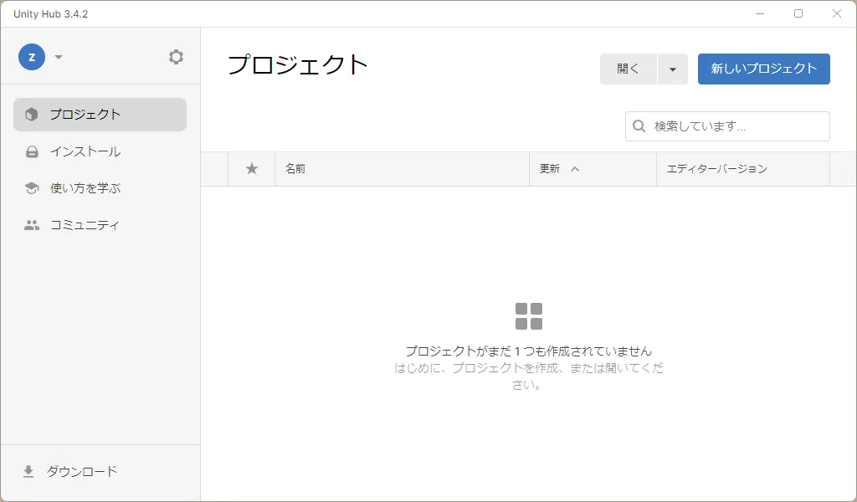
Task: Open the dropdown arrow next to 開く
Action: [x=673, y=69]
